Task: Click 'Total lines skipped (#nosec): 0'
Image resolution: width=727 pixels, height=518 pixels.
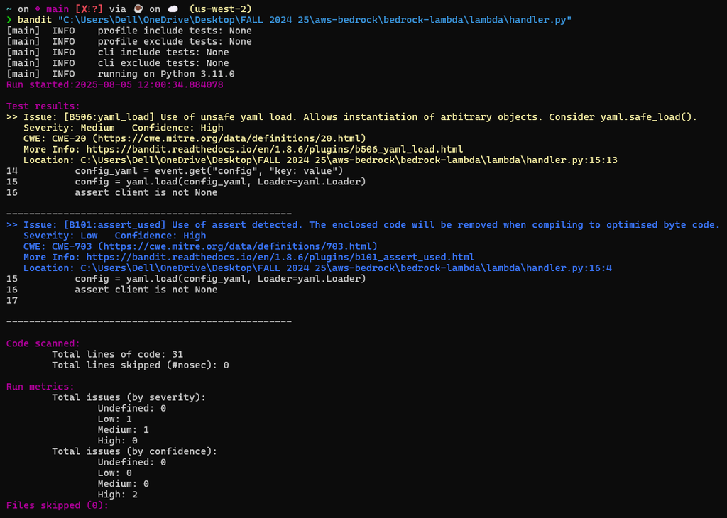Action: tap(141, 365)
